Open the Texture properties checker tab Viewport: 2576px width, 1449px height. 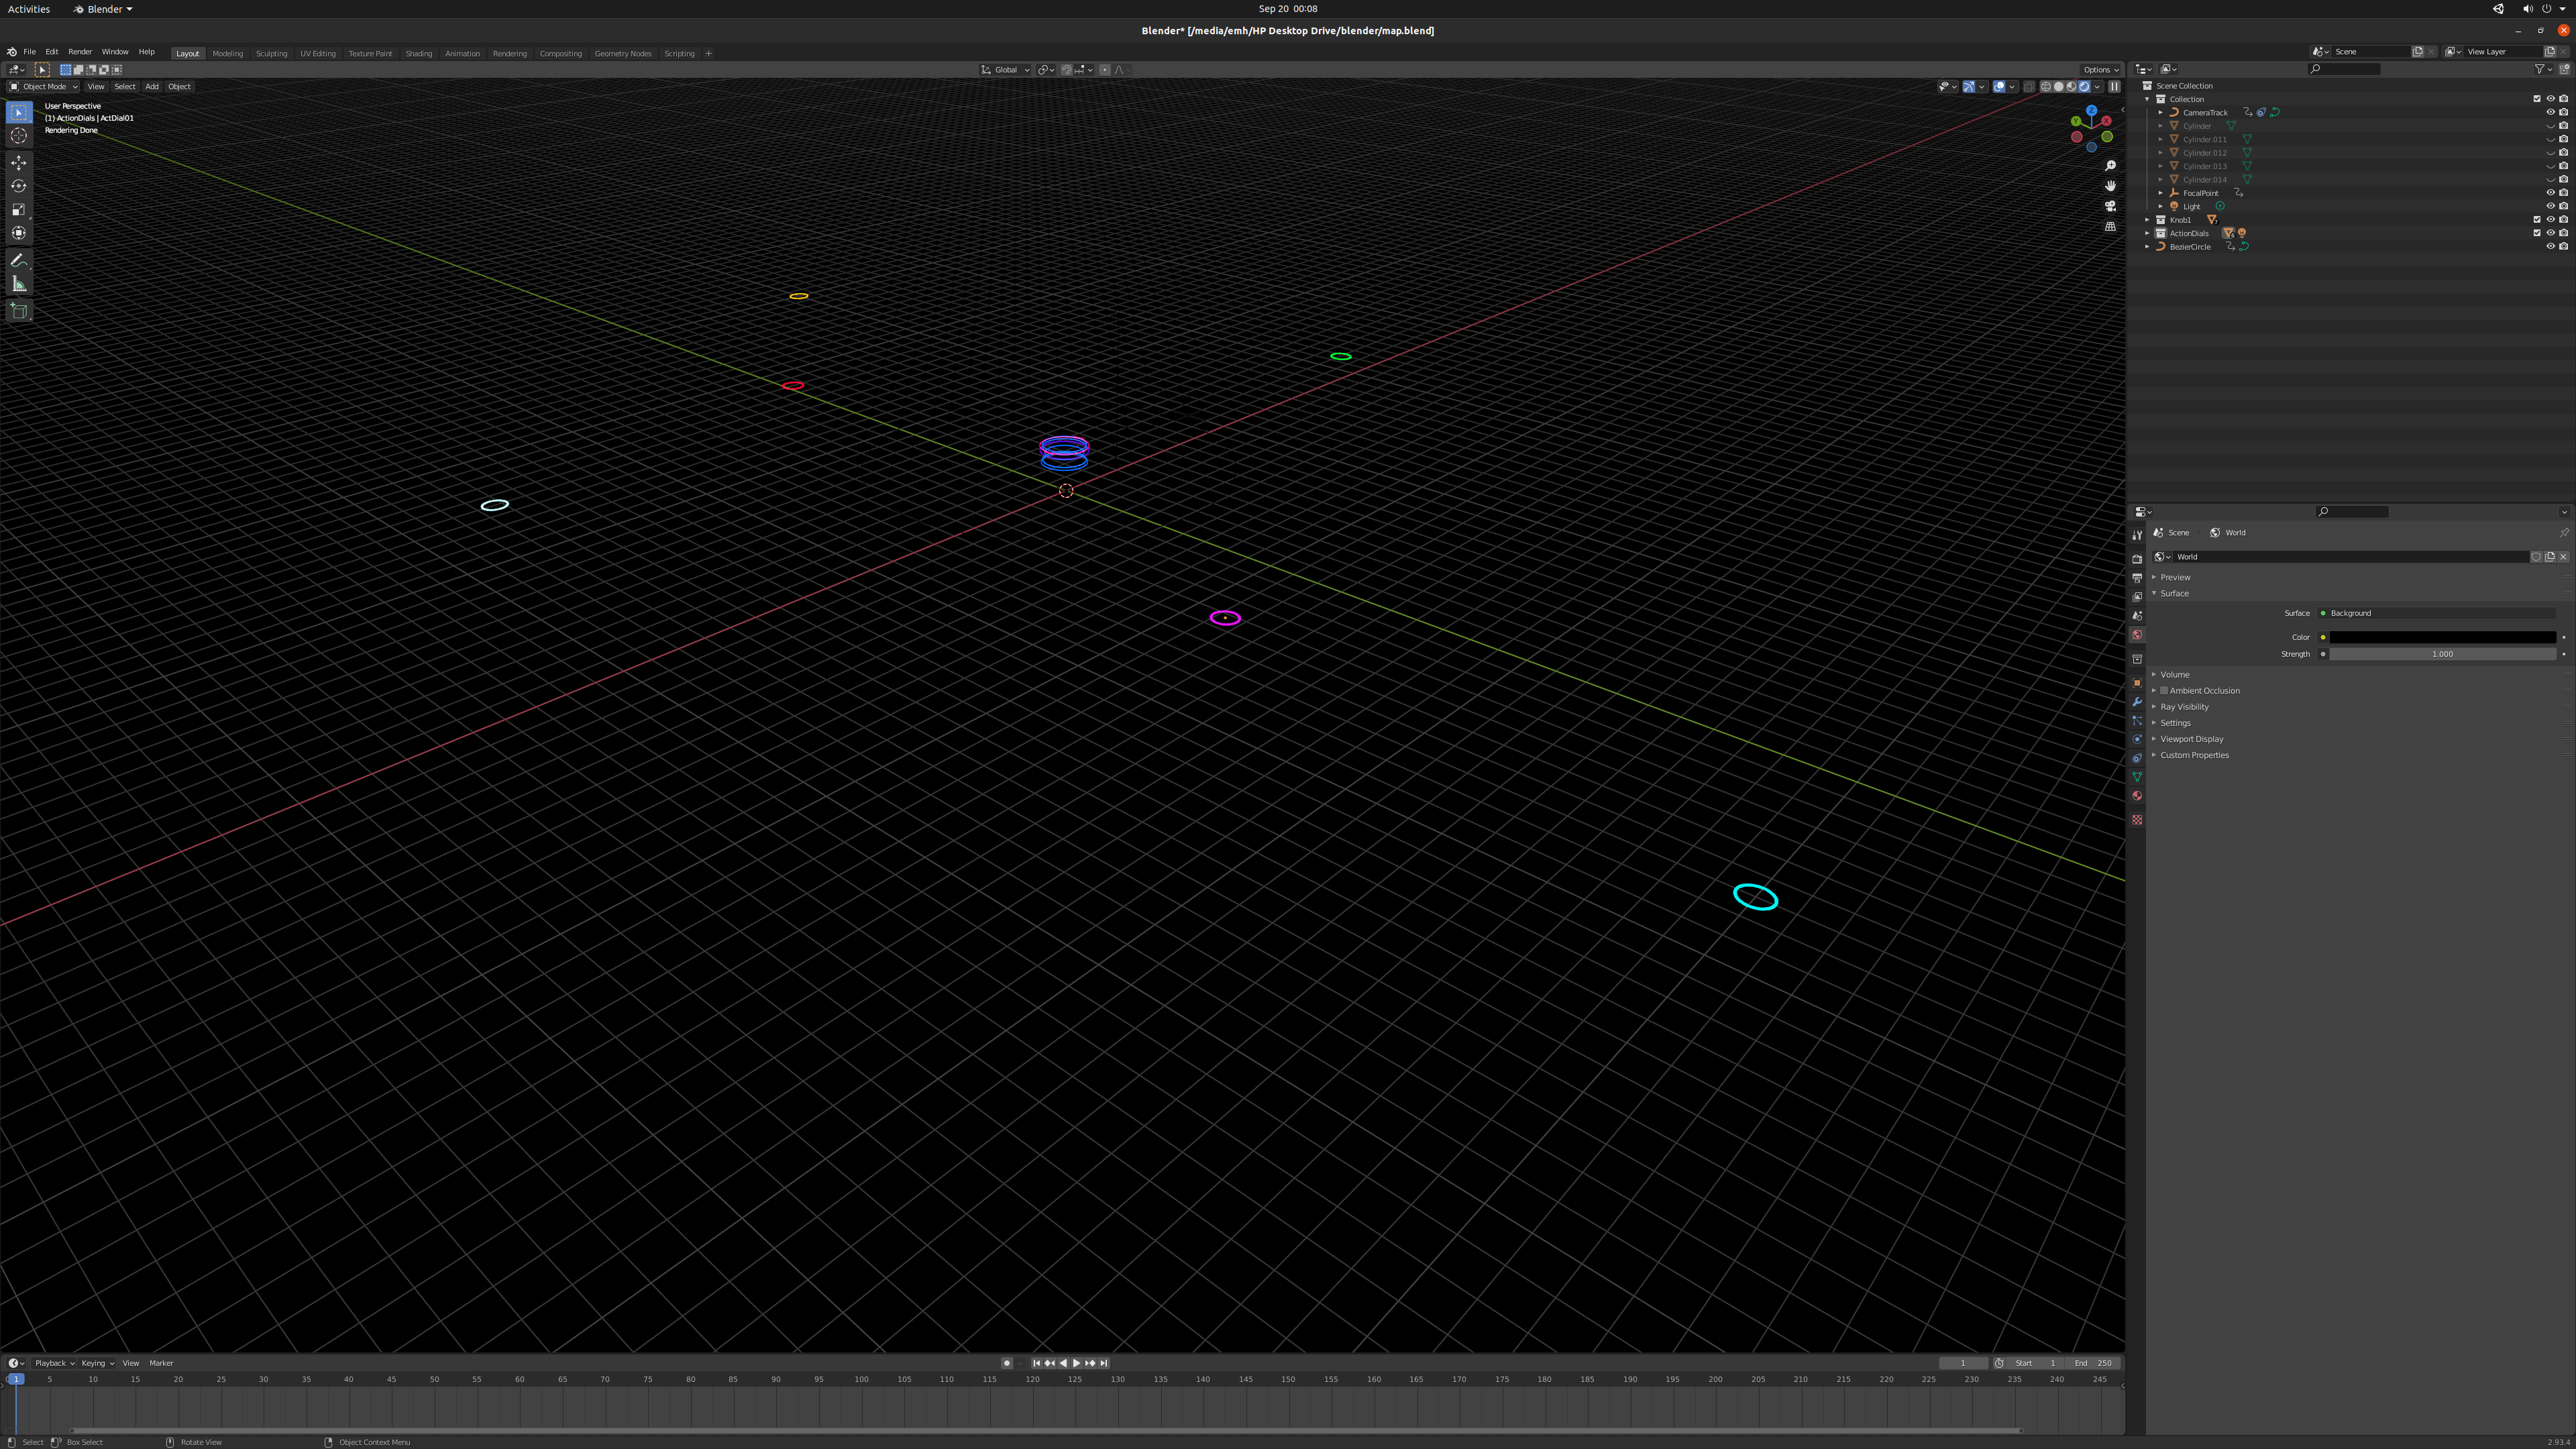pyautogui.click(x=2137, y=820)
